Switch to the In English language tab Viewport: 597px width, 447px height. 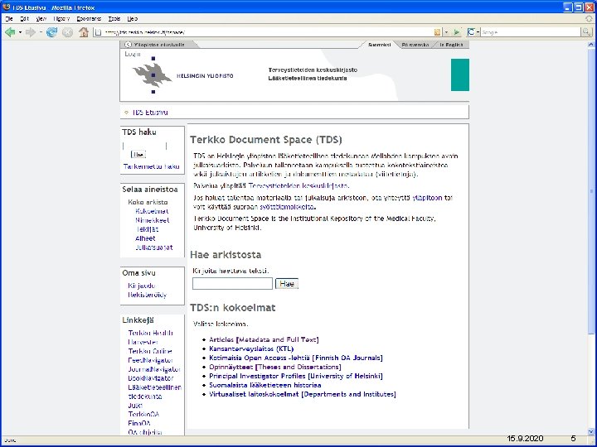(451, 45)
